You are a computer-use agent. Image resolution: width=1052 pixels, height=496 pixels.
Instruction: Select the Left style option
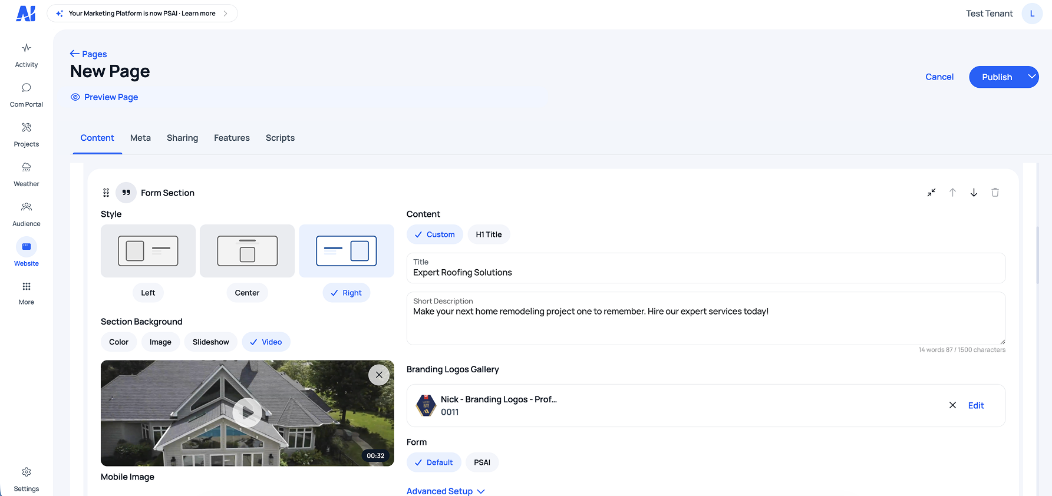[148, 293]
